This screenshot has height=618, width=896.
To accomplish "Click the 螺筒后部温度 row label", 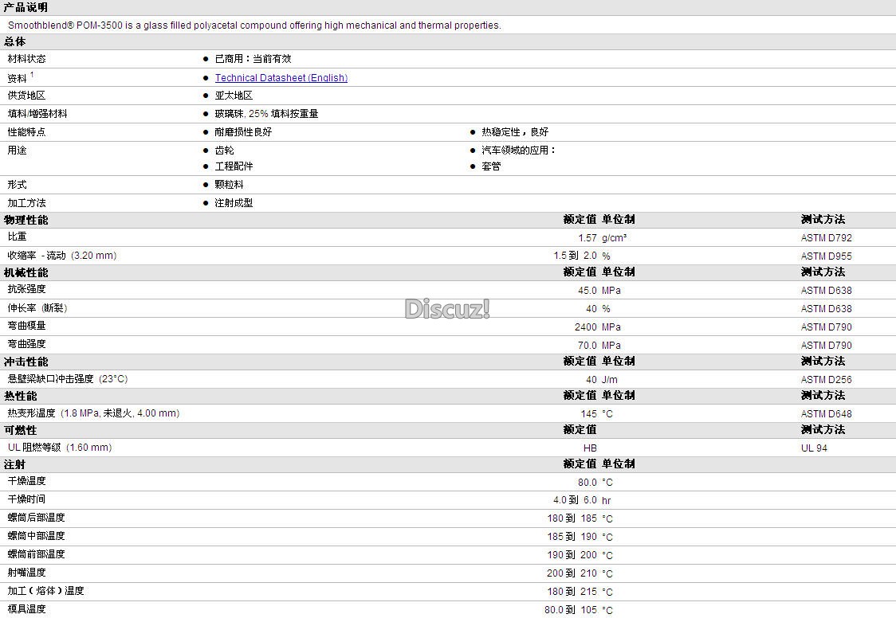I will [x=36, y=517].
